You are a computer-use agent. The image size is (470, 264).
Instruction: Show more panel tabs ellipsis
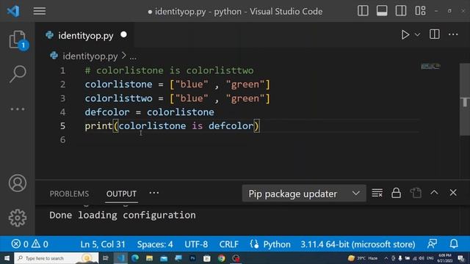pos(154,193)
